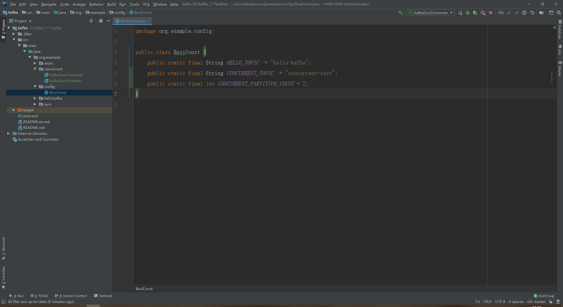Change indentation via 4 spaces widget
This screenshot has height=307, width=563.
pyautogui.click(x=516, y=302)
